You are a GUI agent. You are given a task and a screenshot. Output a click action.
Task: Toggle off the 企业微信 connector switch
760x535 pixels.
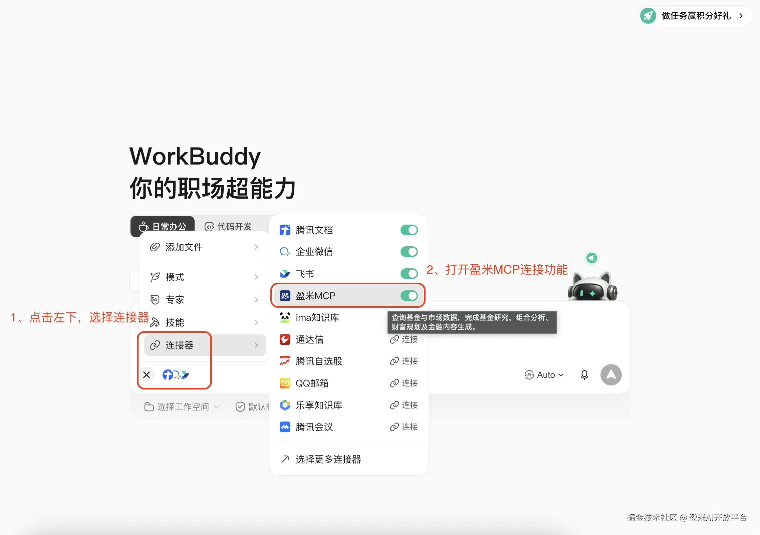click(409, 252)
